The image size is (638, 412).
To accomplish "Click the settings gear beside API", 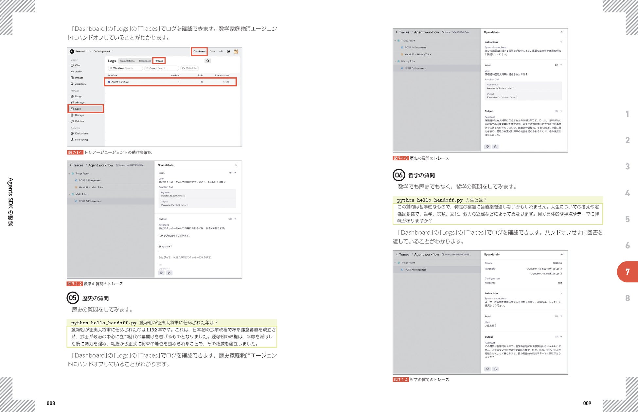I will (x=228, y=51).
